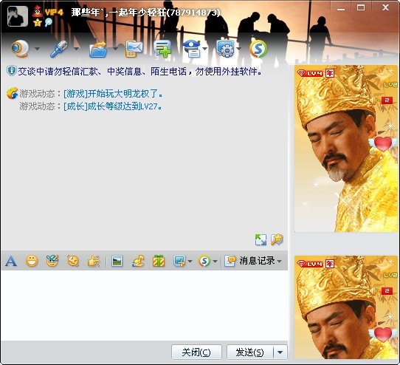Screen dimensions: 400x365
Task: Open webcam options dropdown arrow
Action: pyautogui.click(x=37, y=49)
